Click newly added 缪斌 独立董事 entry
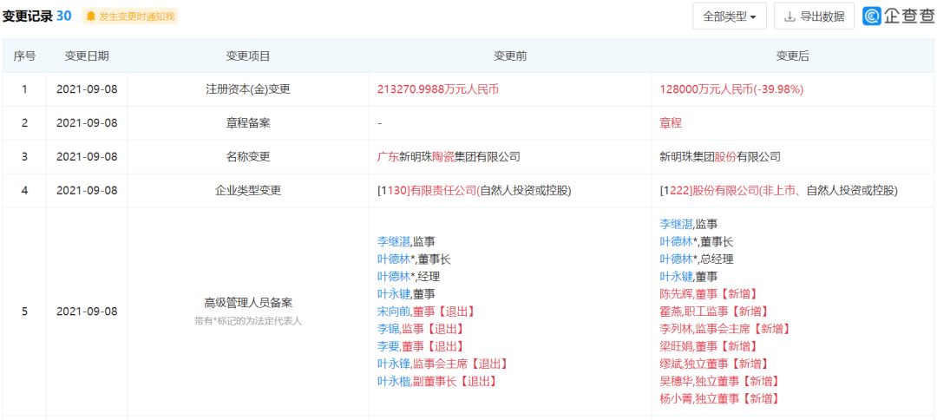 pyautogui.click(x=713, y=364)
